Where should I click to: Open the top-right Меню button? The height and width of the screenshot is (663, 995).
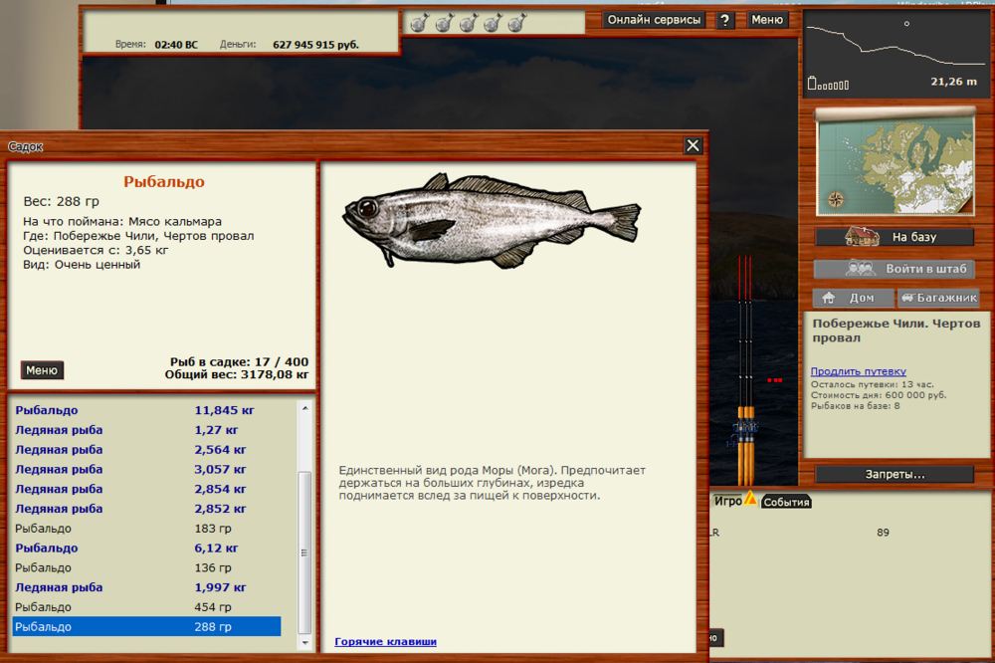766,20
